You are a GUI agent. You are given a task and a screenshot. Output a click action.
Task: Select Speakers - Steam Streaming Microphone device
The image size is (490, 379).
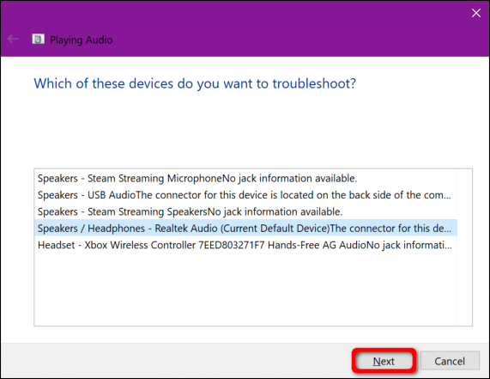245,179
